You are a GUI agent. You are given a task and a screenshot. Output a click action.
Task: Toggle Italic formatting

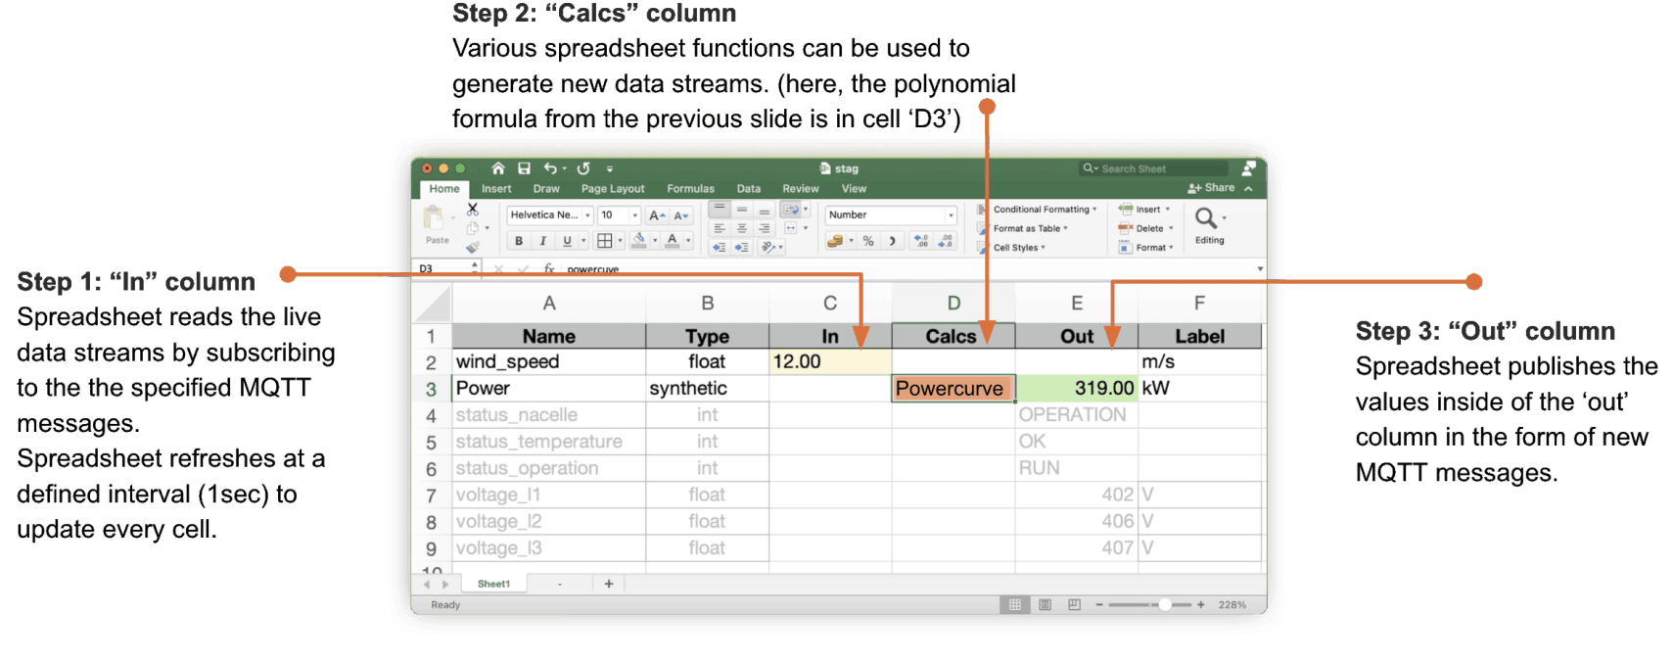click(x=542, y=241)
